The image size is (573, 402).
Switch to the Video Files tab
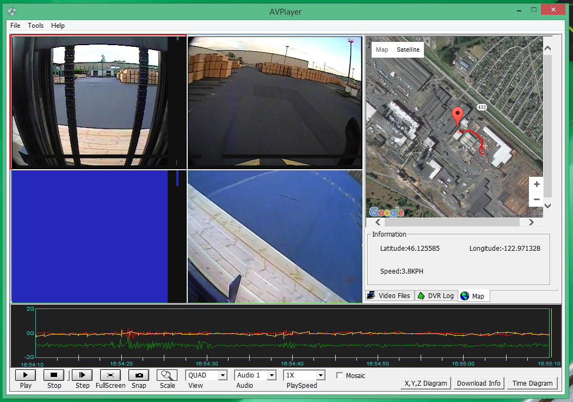pos(390,296)
